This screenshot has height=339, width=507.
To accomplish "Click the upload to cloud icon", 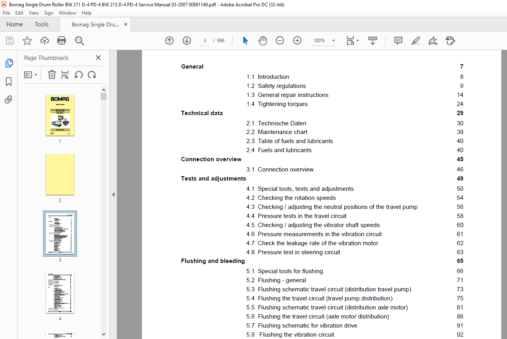I will [45, 41].
